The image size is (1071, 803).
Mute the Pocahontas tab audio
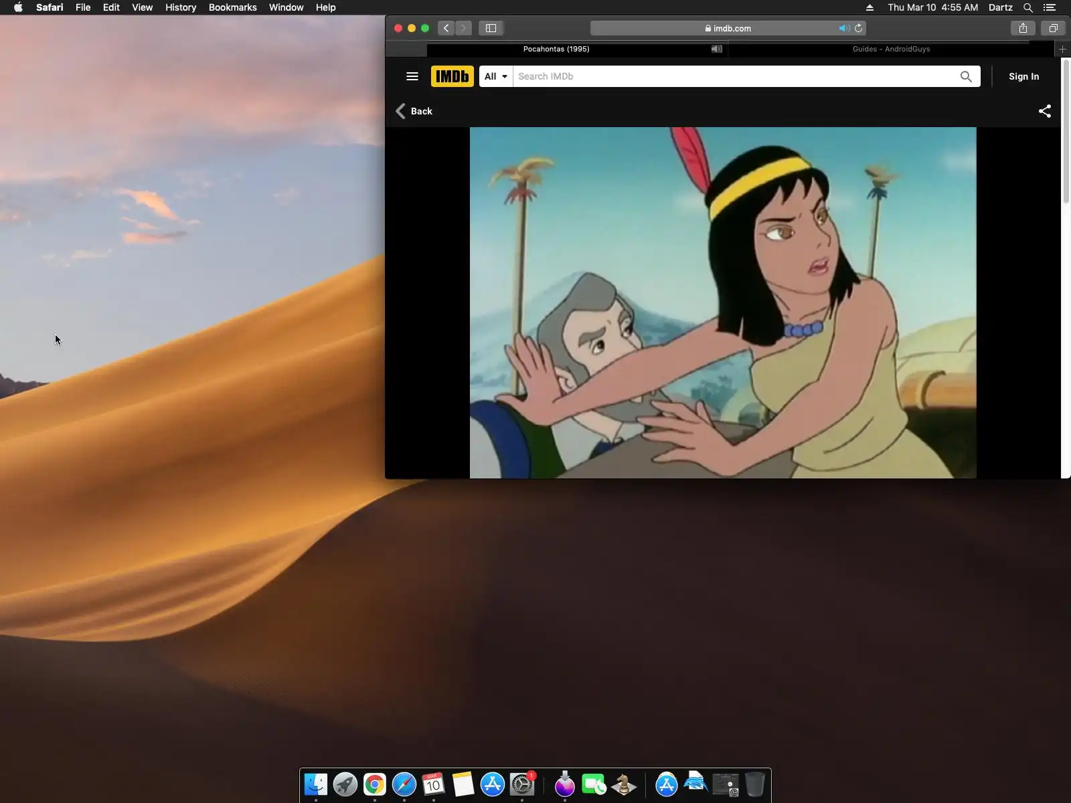[717, 49]
